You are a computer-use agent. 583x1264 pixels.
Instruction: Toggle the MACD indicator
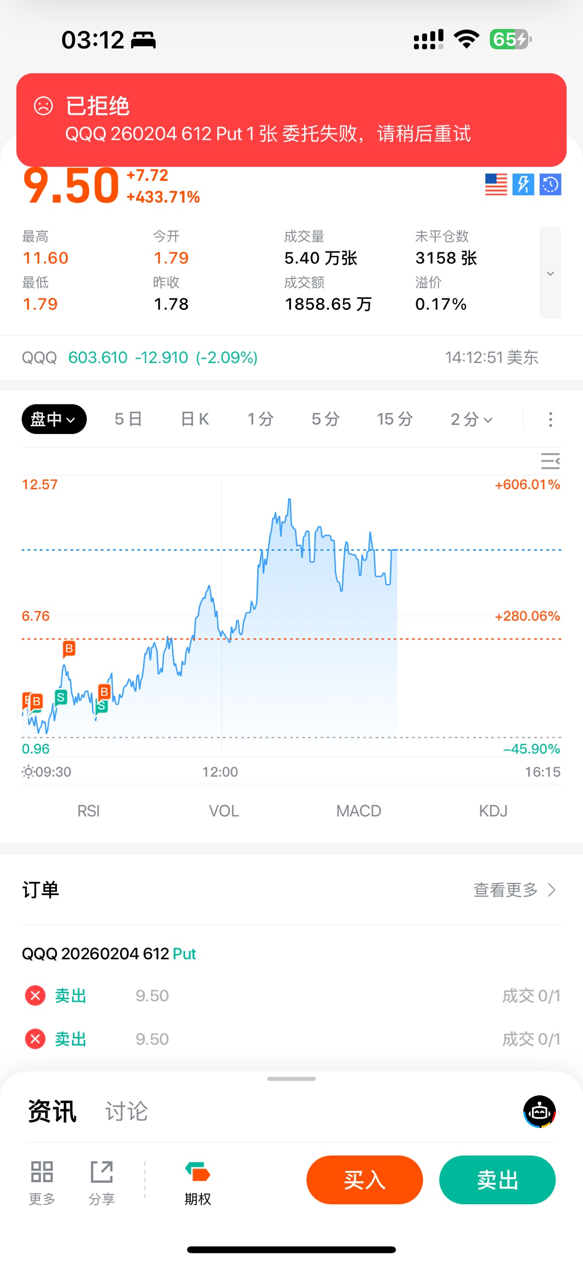point(359,811)
